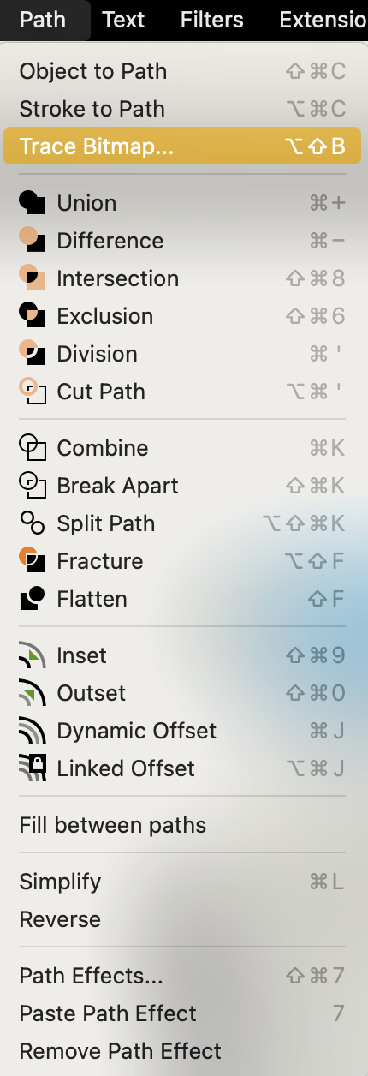Select Fill between paths

[182, 825]
